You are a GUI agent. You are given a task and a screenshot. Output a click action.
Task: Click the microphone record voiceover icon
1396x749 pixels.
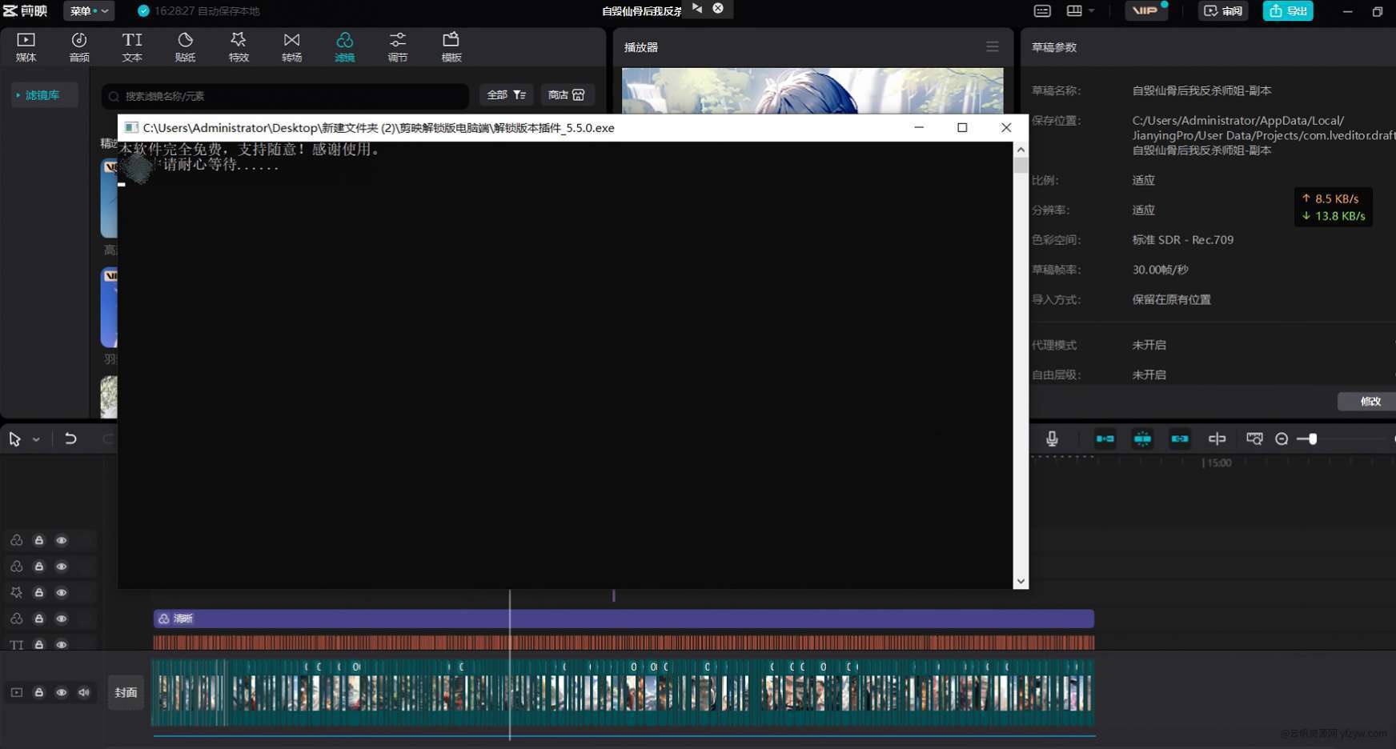(x=1052, y=439)
